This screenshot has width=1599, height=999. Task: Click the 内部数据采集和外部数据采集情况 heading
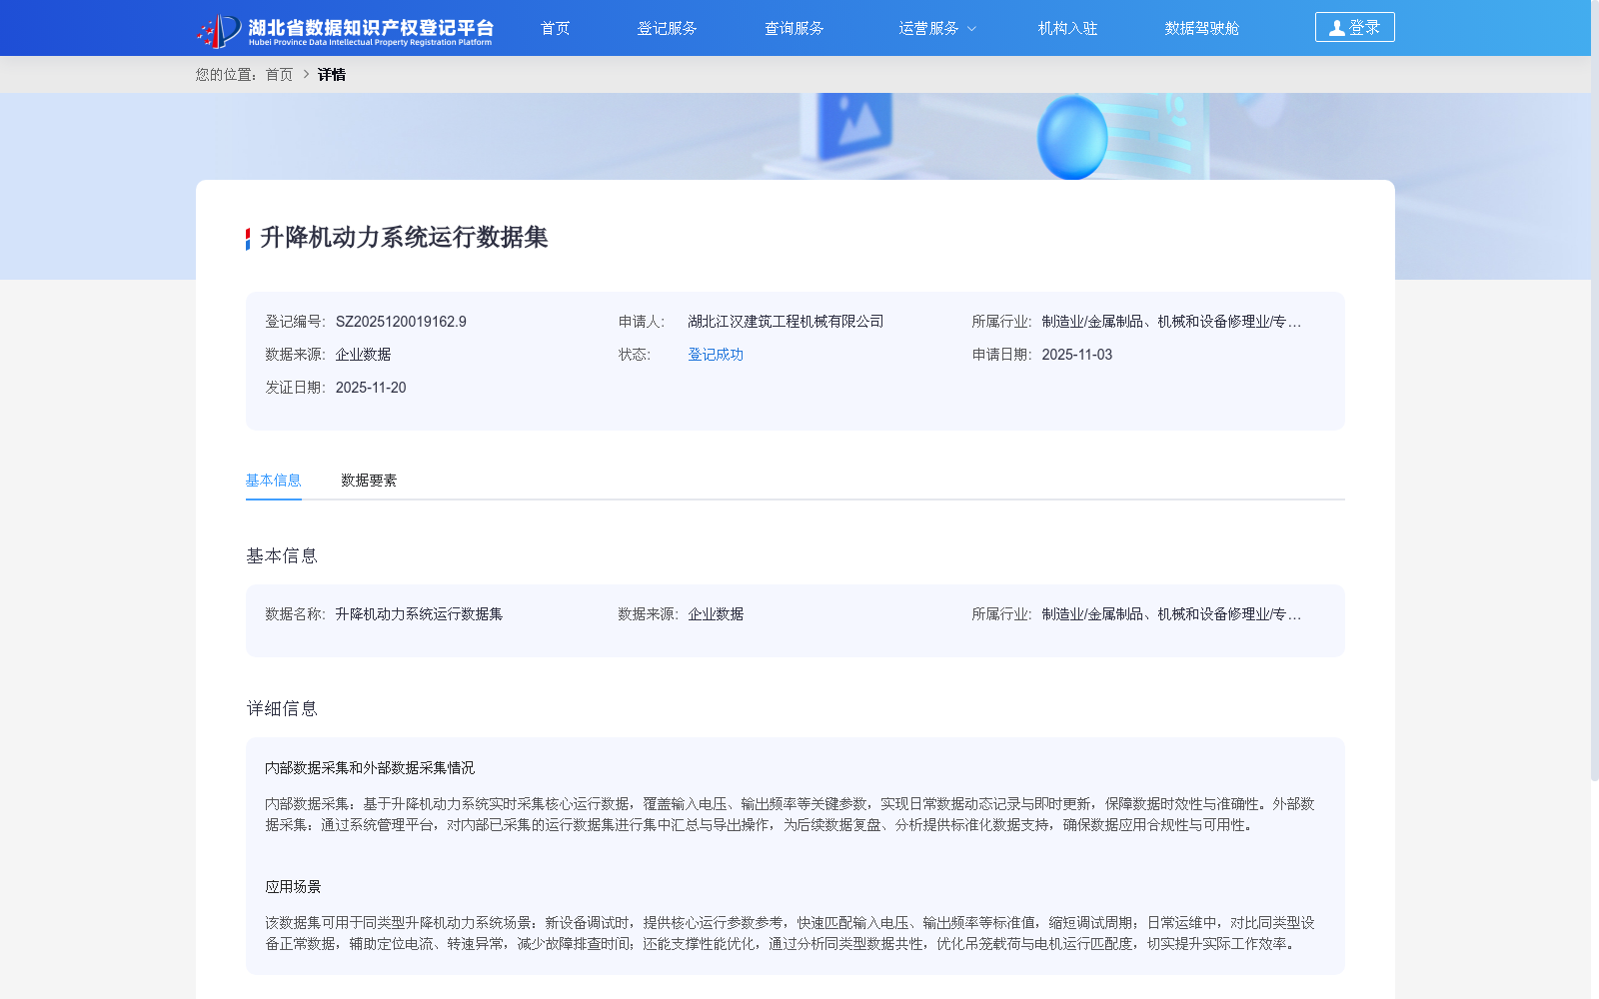click(x=370, y=768)
